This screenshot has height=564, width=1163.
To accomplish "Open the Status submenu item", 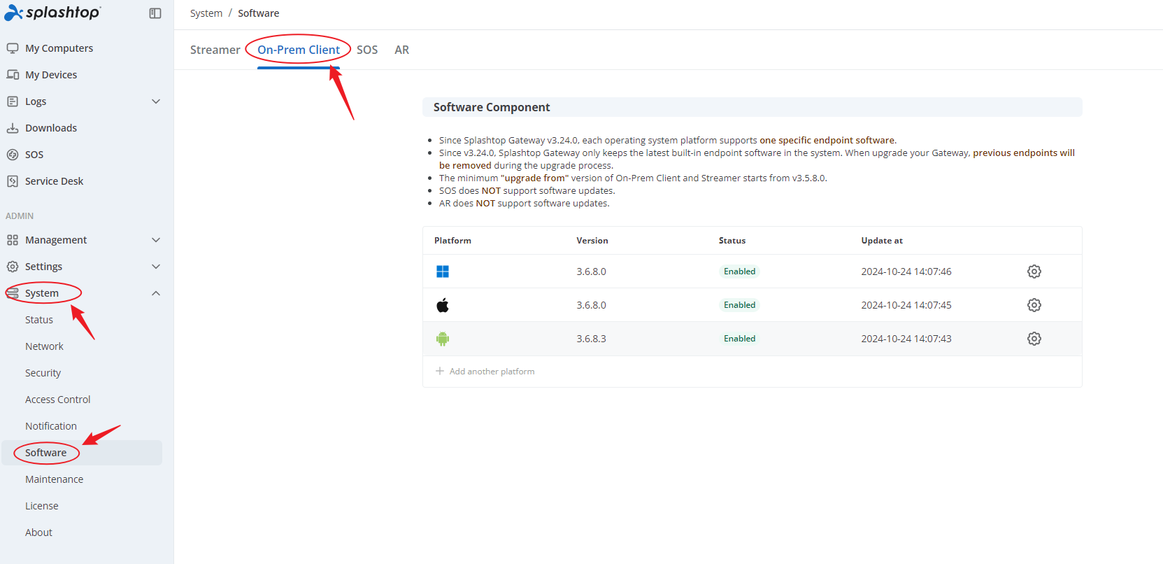I will tap(39, 320).
